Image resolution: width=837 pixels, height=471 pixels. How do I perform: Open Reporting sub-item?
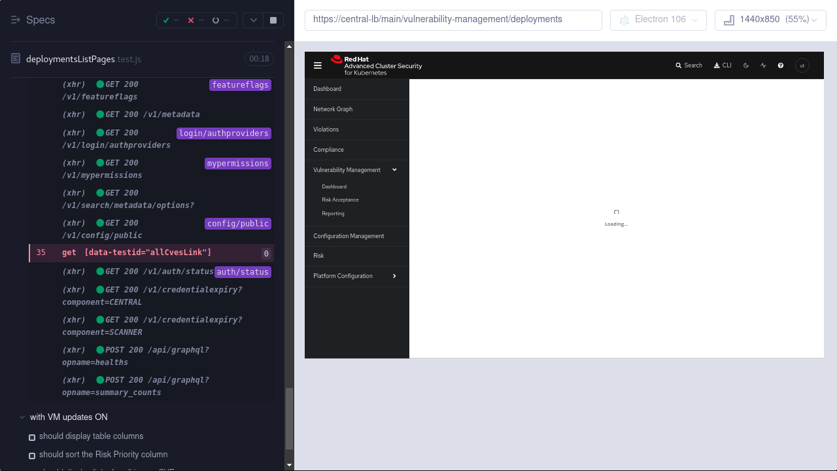tap(333, 213)
